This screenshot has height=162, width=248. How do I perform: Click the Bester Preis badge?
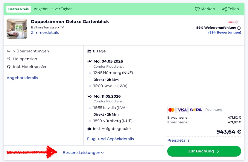pyautogui.click(x=19, y=9)
